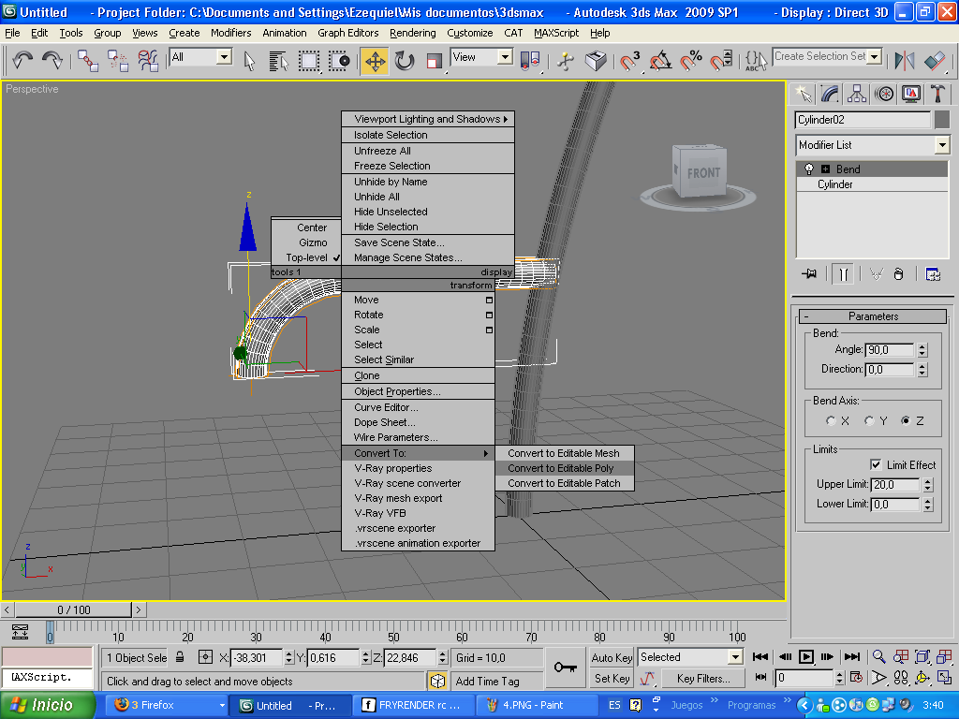
Task: Select Bend Axis Z radio button
Action: coord(906,420)
